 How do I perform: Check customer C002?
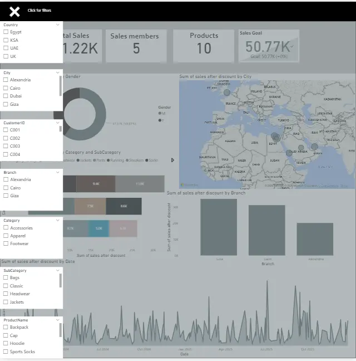[6, 138]
